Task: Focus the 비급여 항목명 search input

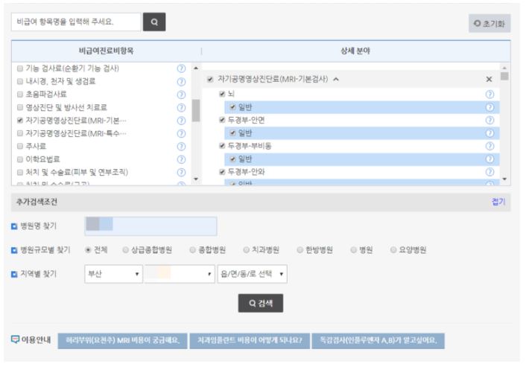Action: click(76, 22)
